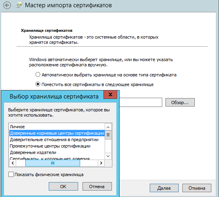This screenshot has height=197, width=219.
Task: Click the horizontal scrollbar thumb in list
Action: point(53,163)
